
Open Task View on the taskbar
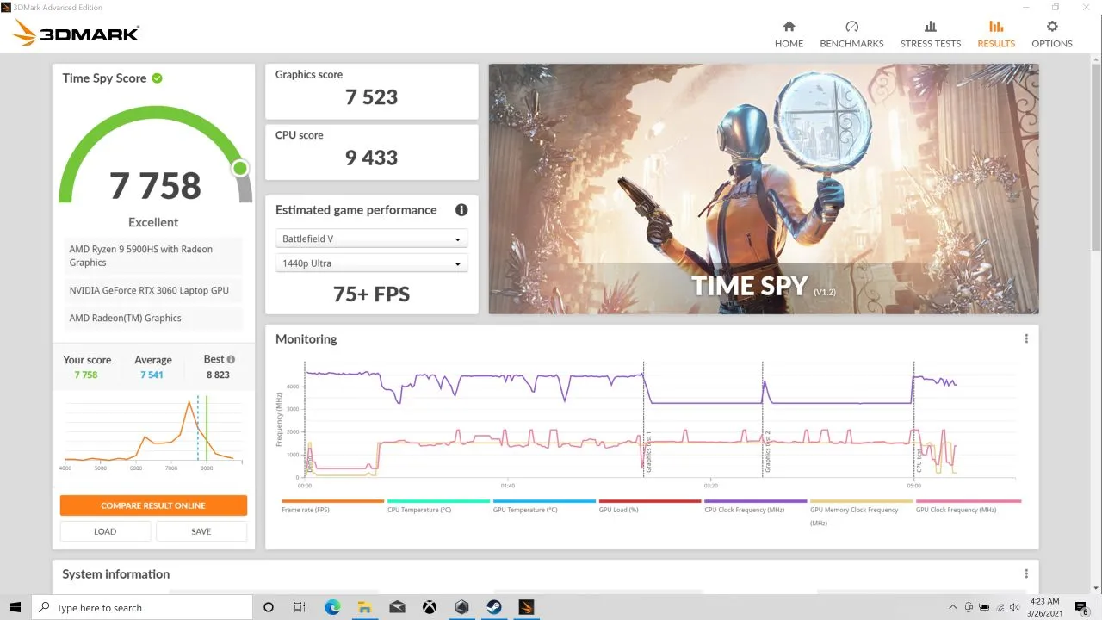pos(300,607)
